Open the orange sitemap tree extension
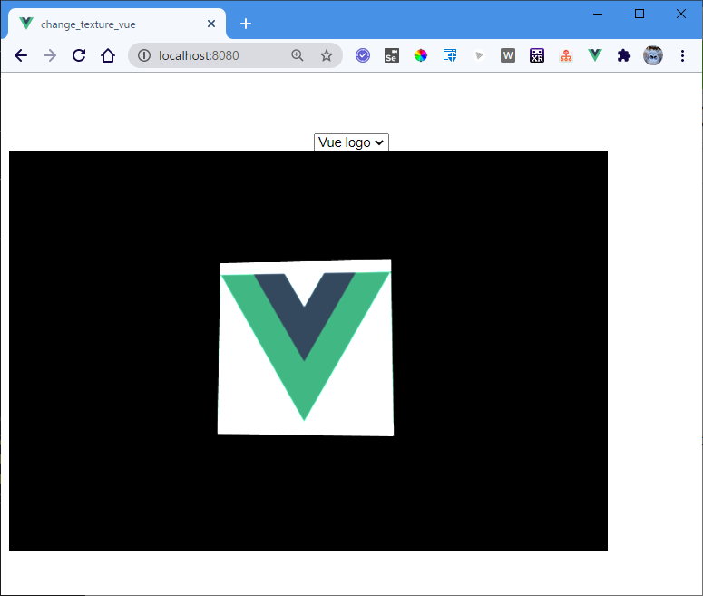 [566, 55]
